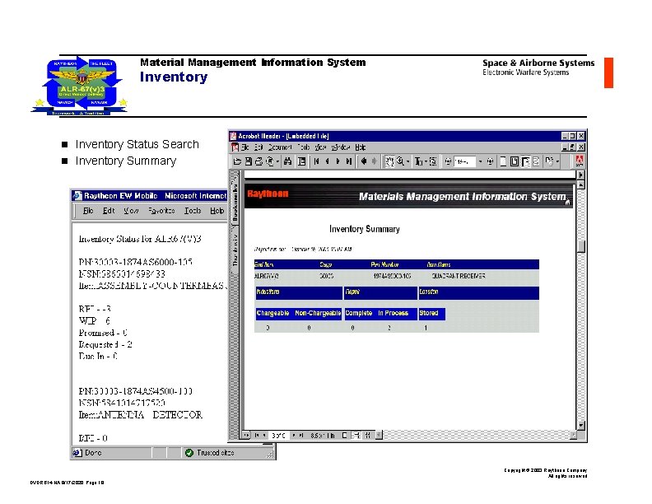
Task: Click the zoom percentage field in Acrobat toolbar
Action: (x=465, y=161)
